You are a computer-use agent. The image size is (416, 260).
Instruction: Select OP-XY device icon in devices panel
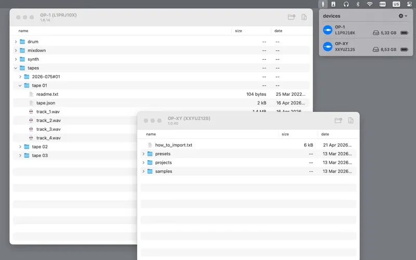pyautogui.click(x=328, y=47)
